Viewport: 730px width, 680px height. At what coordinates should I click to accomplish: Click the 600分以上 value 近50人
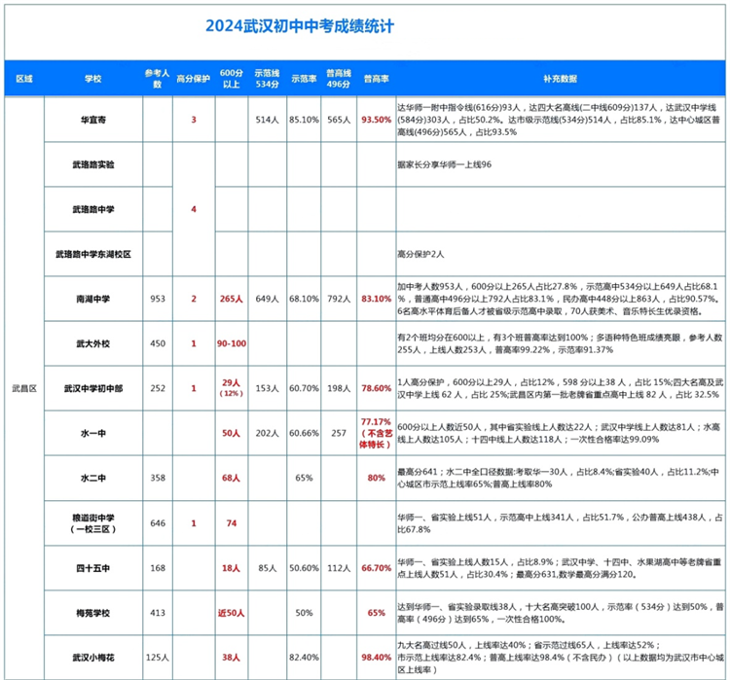pos(232,613)
